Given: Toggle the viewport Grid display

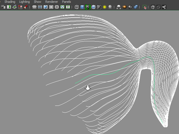Looking at the screenshot, I should click(34, 7).
